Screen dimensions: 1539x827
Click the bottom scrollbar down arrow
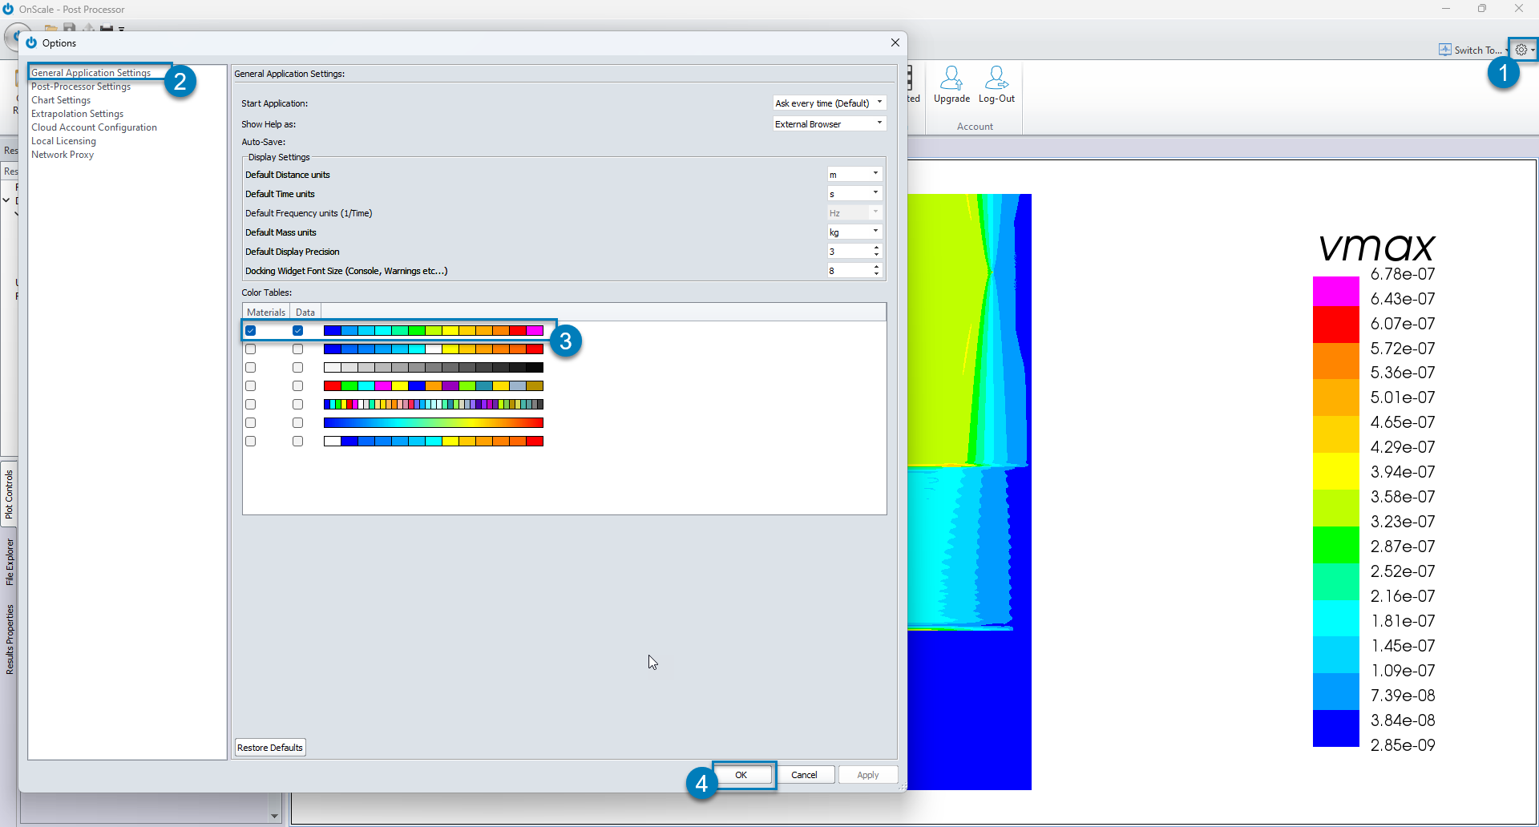[274, 816]
